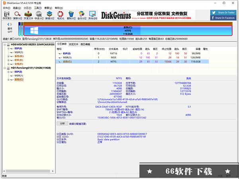Click the drive icon of ESP(0) table row

click(60, 54)
